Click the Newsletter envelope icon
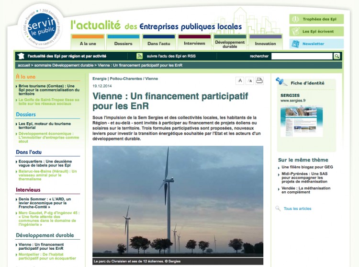 (x=295, y=44)
